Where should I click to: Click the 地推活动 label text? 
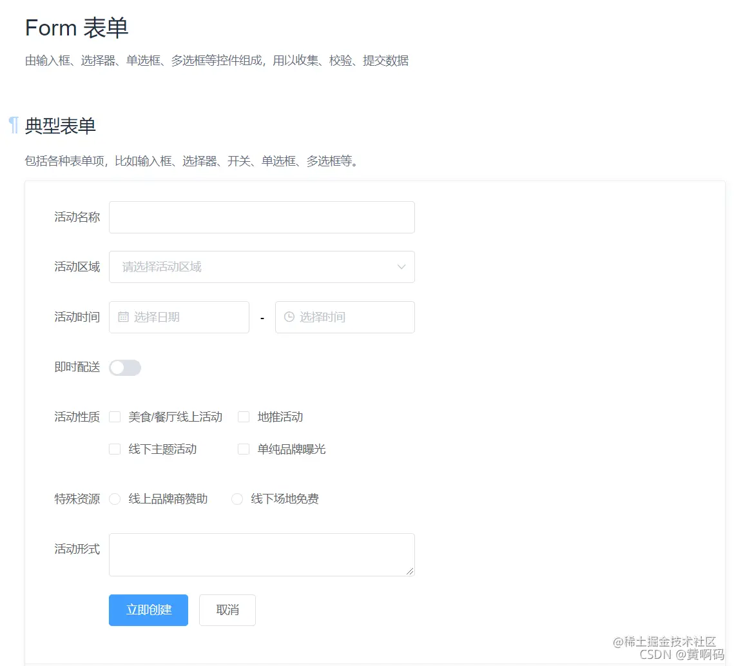(x=280, y=417)
